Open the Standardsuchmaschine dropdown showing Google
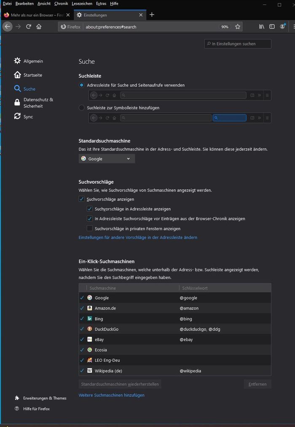The height and width of the screenshot is (427, 295). pyautogui.click(x=106, y=159)
